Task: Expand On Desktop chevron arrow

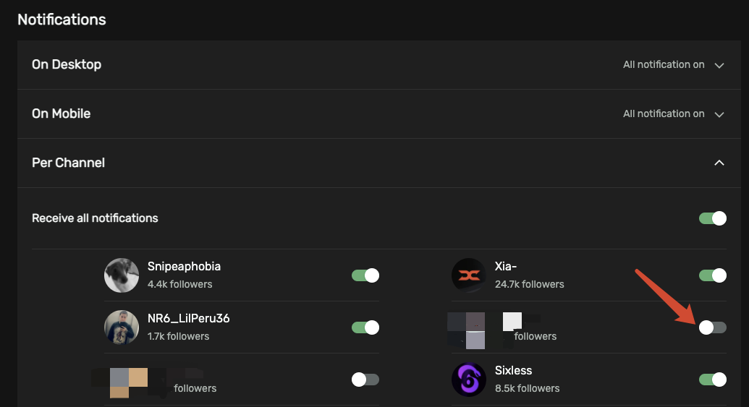Action: (x=719, y=65)
